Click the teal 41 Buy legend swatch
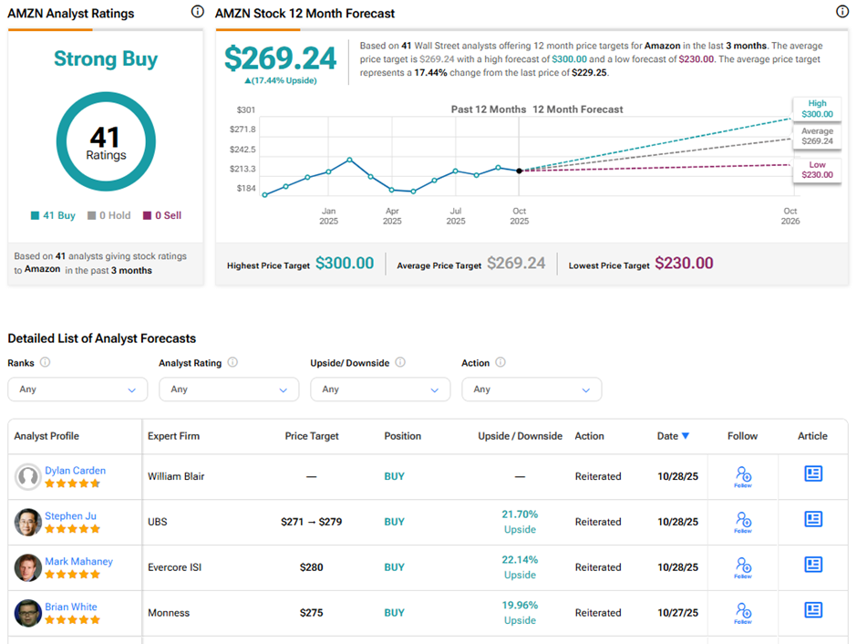 (x=35, y=216)
